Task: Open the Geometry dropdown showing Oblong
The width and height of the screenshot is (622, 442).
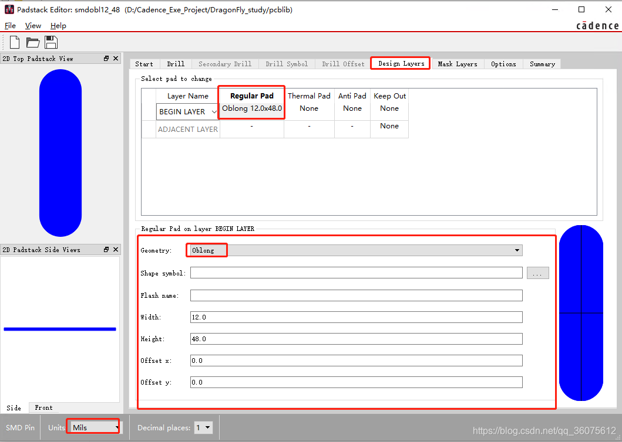Action: [356, 250]
